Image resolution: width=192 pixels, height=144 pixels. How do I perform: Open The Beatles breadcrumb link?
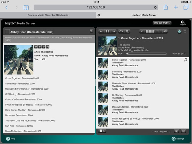point(44,38)
